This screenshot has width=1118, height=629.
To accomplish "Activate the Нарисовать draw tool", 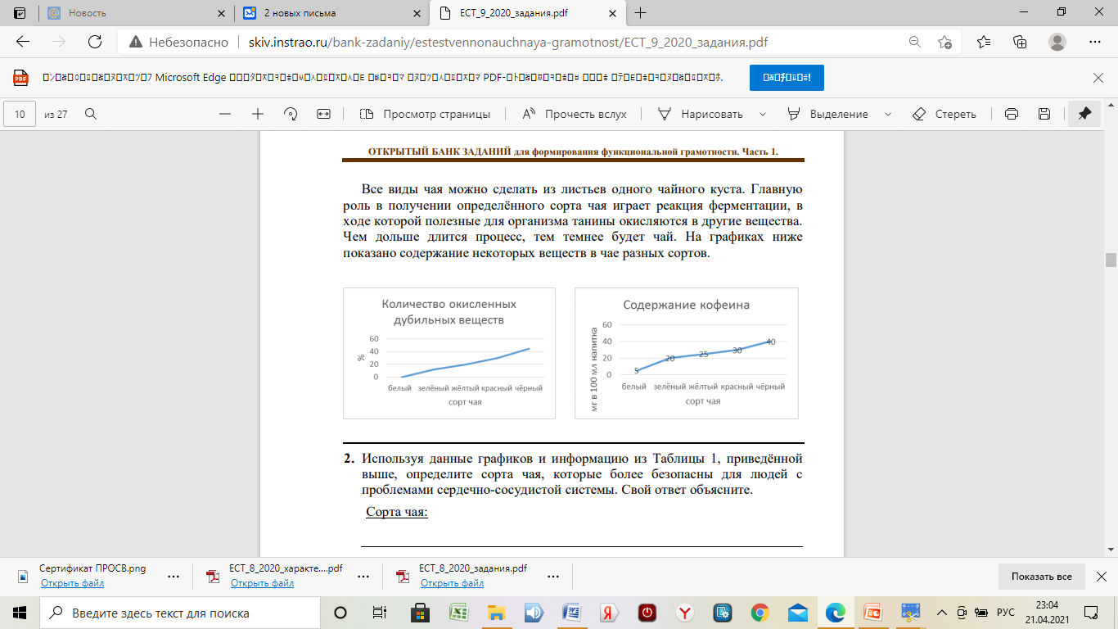I will 701,114.
